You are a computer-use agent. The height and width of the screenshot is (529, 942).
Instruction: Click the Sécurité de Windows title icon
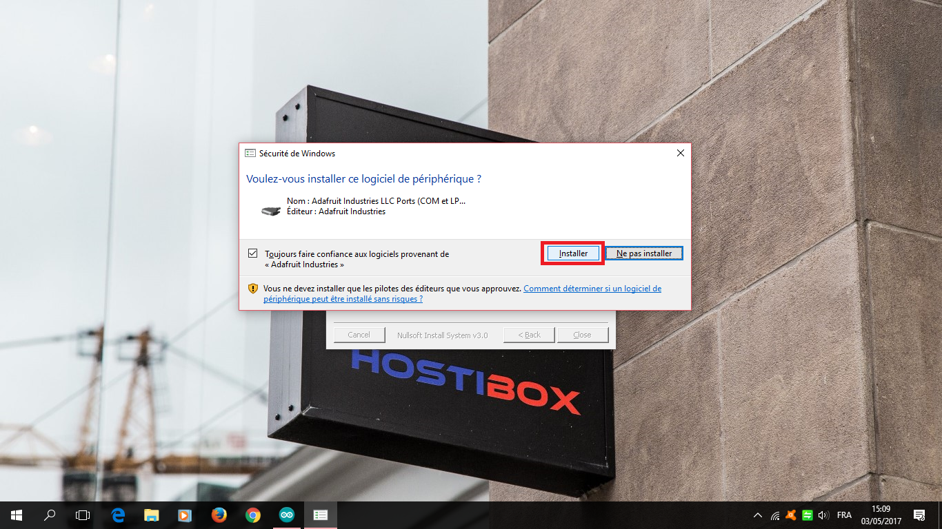click(250, 153)
